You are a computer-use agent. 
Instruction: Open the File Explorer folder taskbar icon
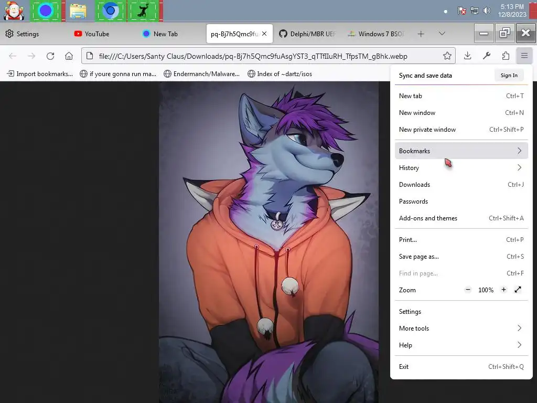tap(78, 11)
